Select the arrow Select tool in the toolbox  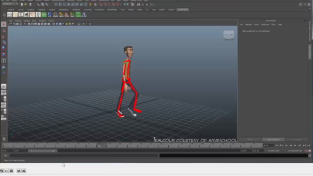click(3, 24)
